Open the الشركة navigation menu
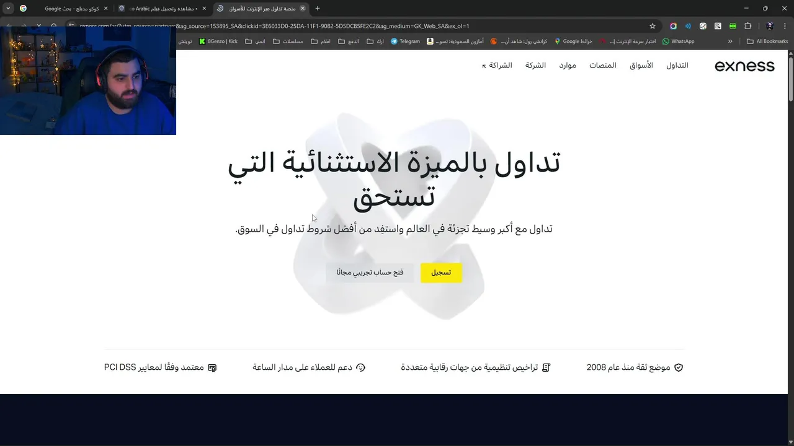 click(x=535, y=66)
